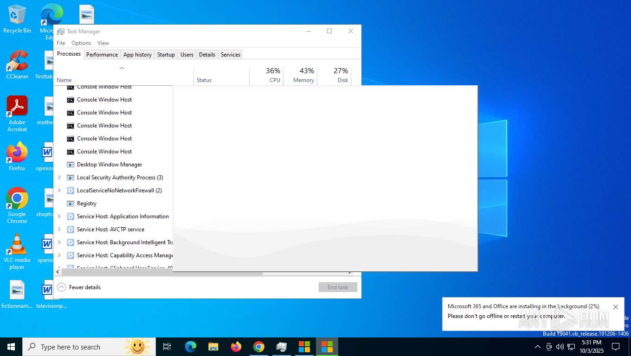Open the Recycle Bin desktop icon

coord(17,19)
